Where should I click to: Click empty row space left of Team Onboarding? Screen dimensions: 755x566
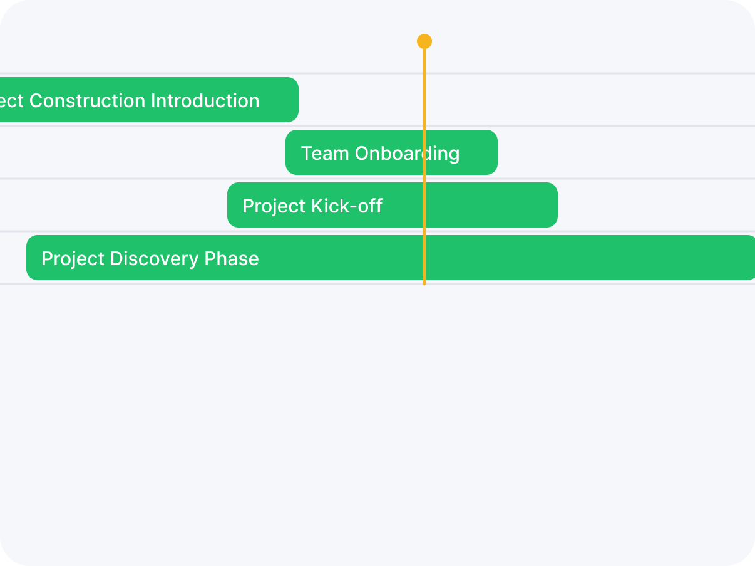click(138, 152)
